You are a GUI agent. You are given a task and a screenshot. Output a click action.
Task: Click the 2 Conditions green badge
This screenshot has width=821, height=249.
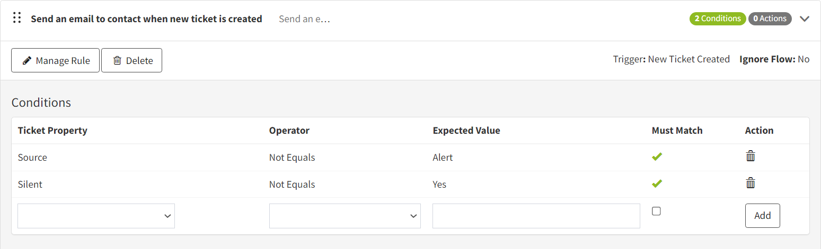pyautogui.click(x=717, y=19)
